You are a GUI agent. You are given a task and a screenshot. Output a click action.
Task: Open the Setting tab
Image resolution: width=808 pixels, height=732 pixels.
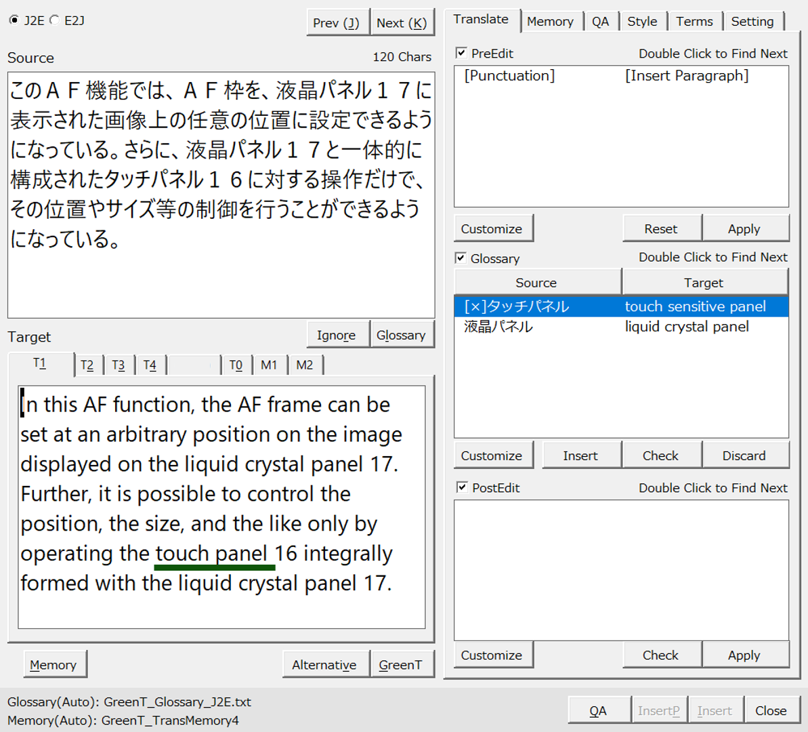pyautogui.click(x=752, y=22)
